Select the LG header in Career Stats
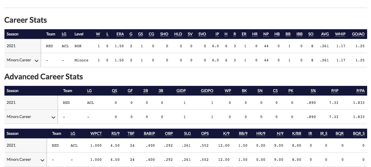371x167 pixels. click(64, 34)
